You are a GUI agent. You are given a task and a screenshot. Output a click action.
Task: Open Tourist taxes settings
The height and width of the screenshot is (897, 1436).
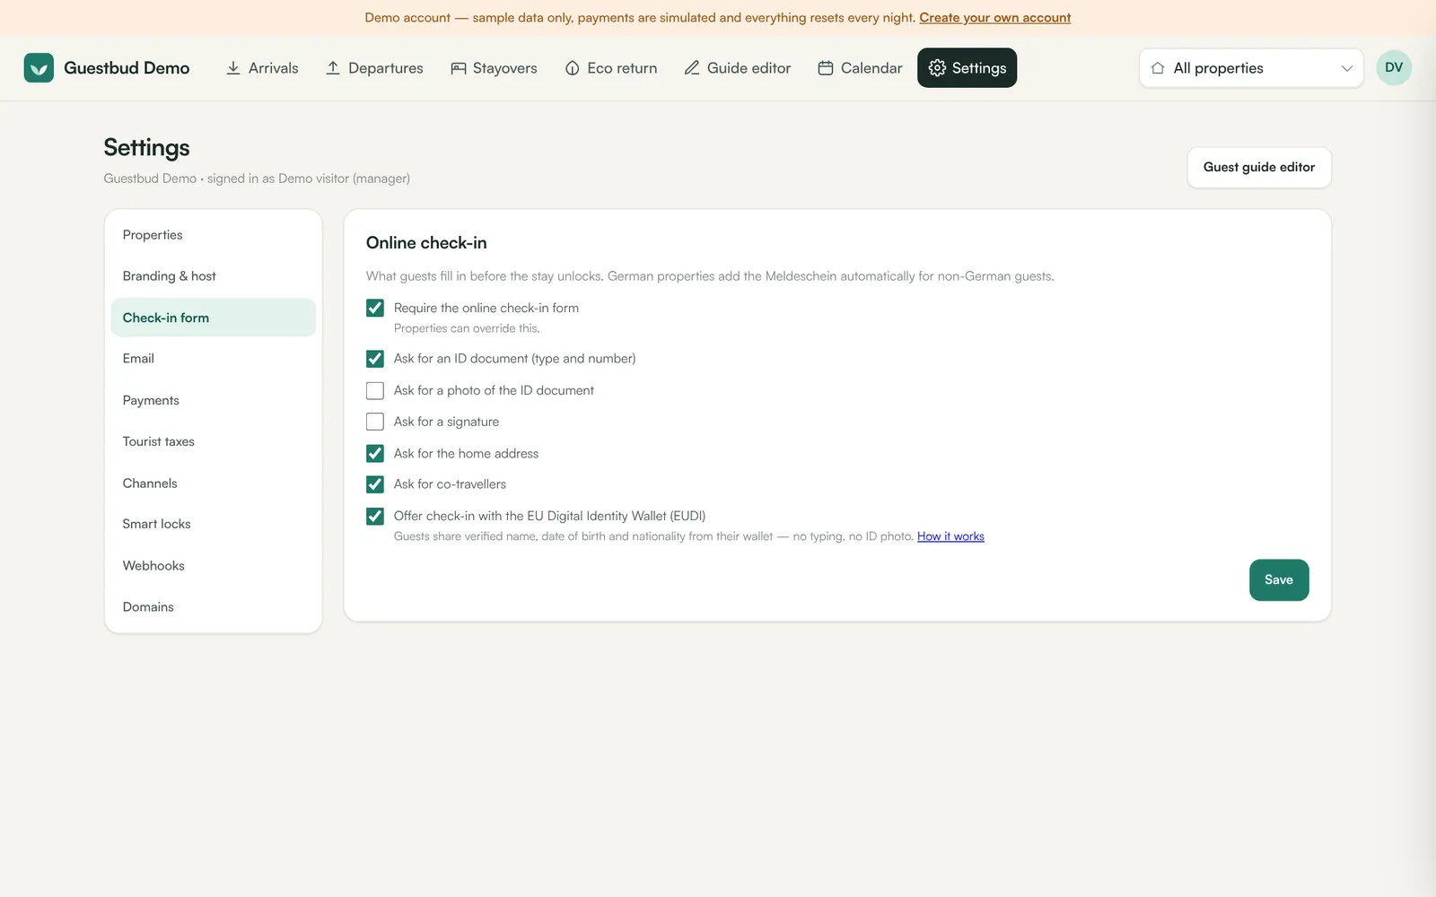pos(214,441)
